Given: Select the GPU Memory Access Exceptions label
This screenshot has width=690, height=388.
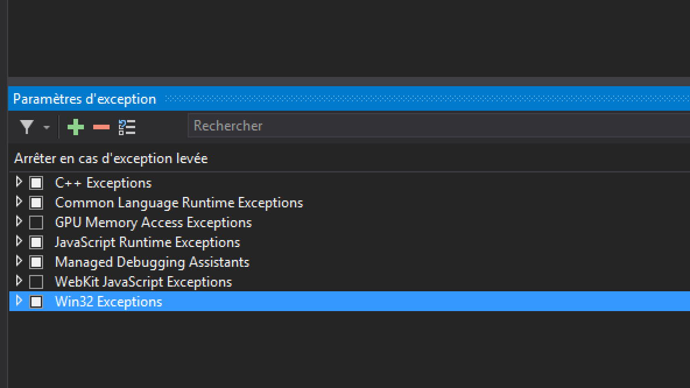Looking at the screenshot, I should (x=153, y=223).
